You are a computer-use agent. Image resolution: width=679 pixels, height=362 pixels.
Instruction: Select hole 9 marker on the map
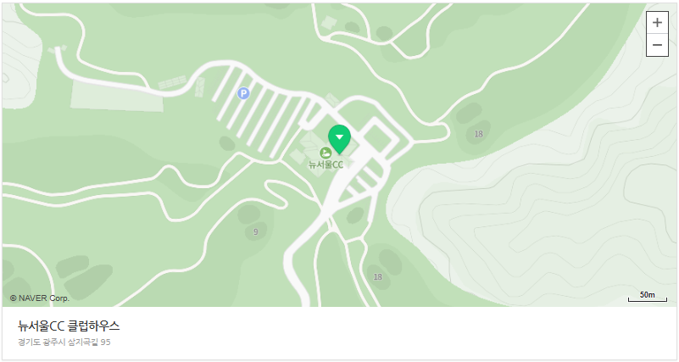click(255, 231)
